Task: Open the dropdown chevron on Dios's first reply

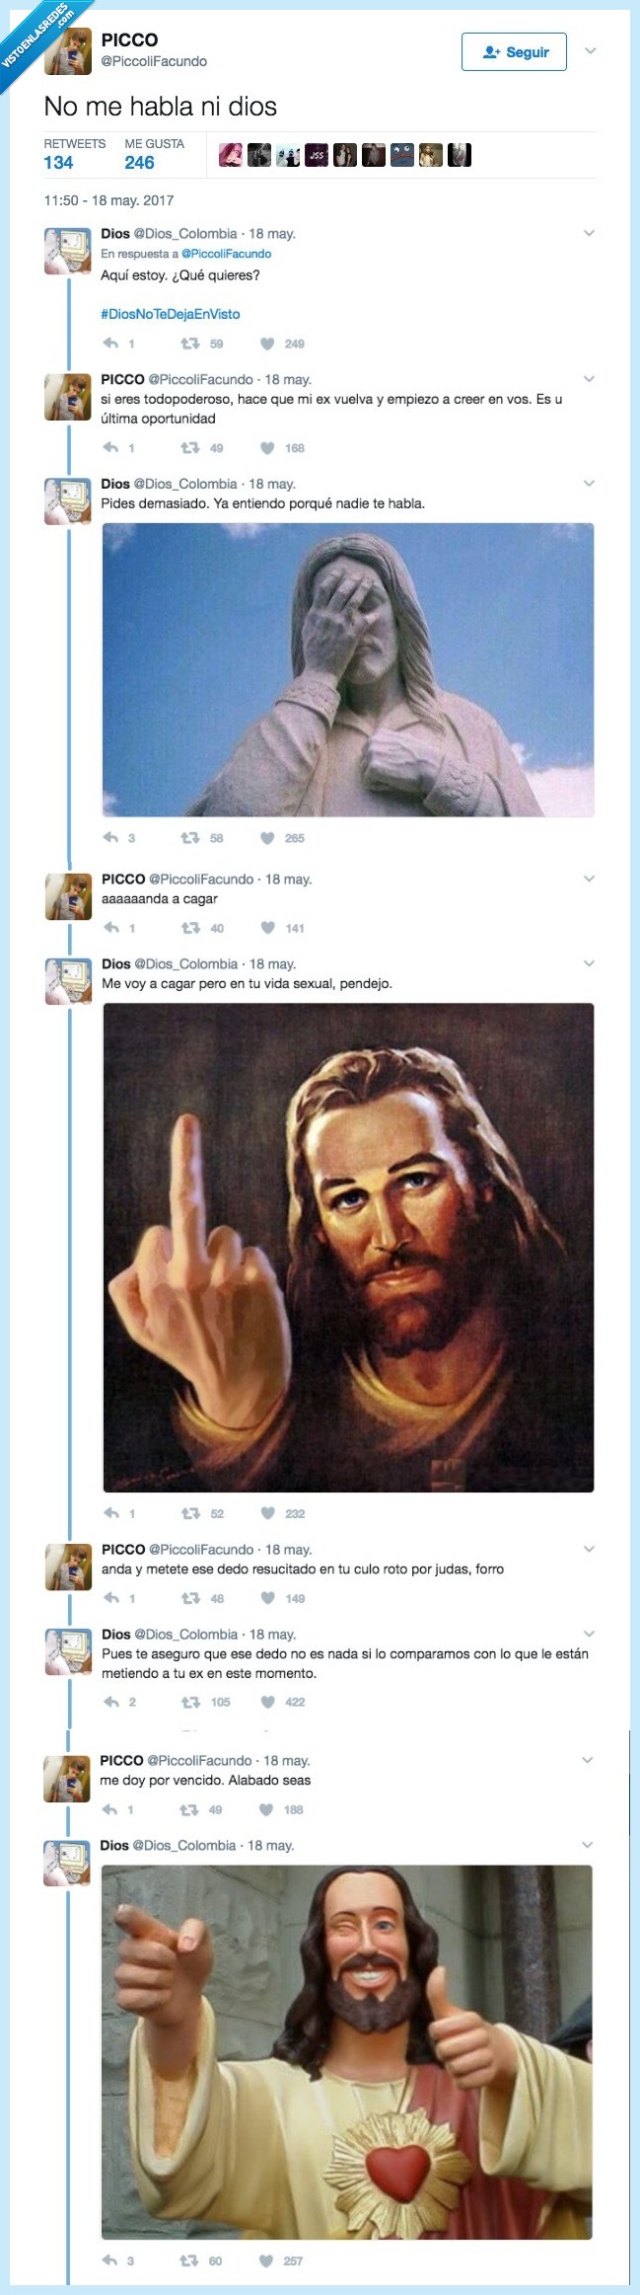Action: (591, 234)
